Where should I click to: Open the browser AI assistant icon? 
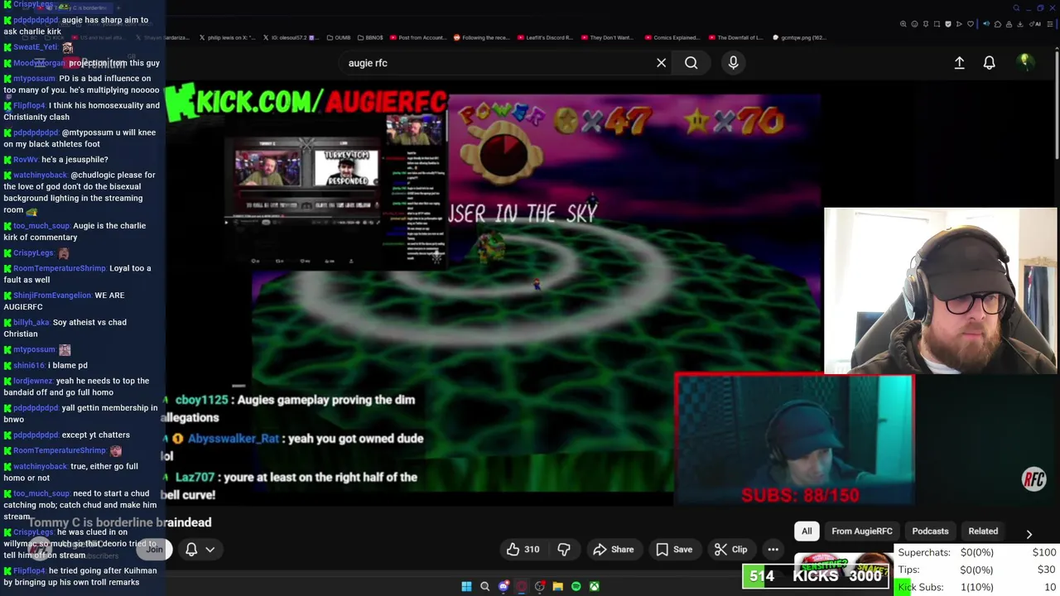1035,24
